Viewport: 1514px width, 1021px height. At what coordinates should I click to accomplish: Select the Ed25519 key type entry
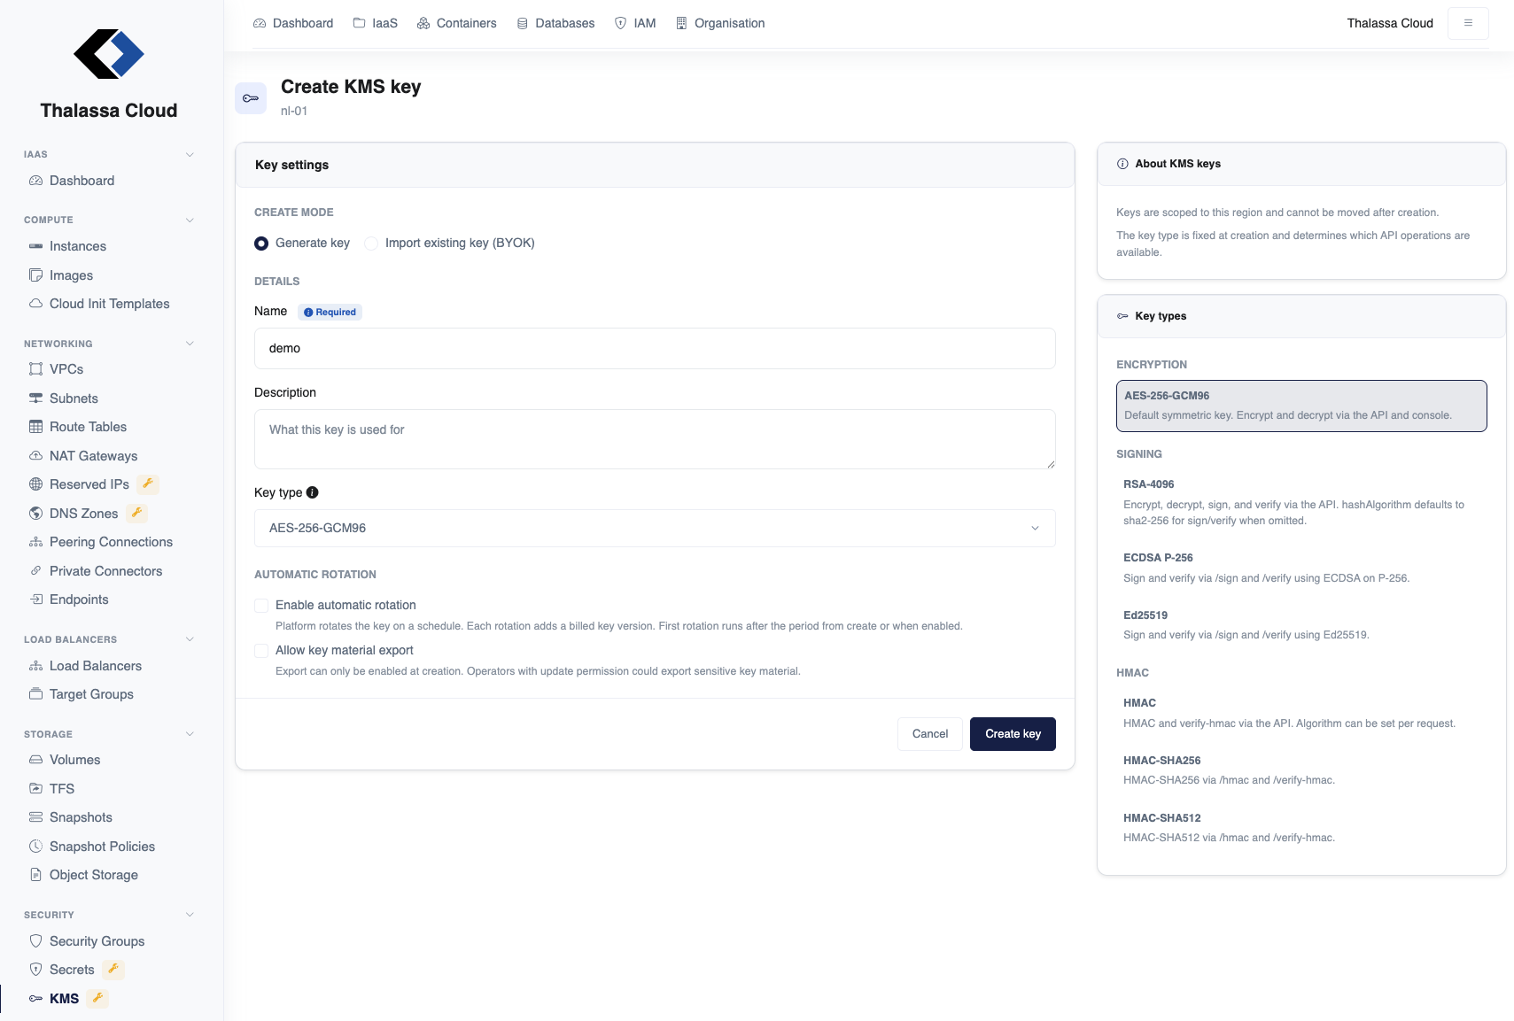[x=1301, y=625]
